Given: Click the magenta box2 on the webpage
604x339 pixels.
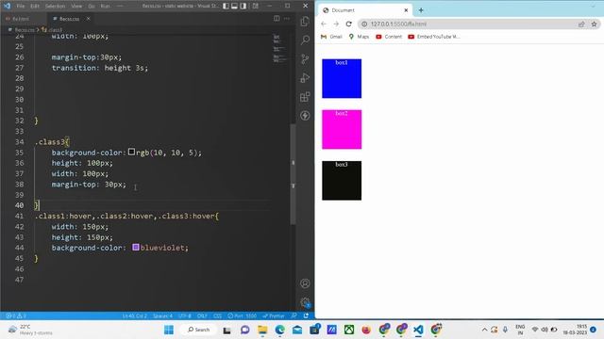Looking at the screenshot, I should click(x=342, y=130).
